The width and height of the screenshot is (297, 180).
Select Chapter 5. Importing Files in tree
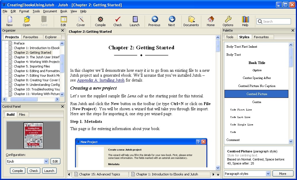point(32,66)
